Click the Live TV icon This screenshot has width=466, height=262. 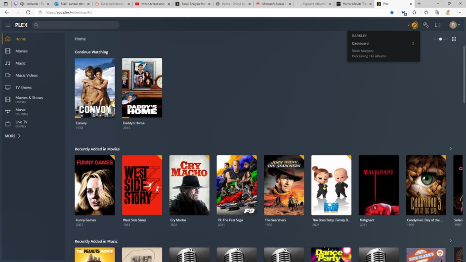tap(8, 124)
